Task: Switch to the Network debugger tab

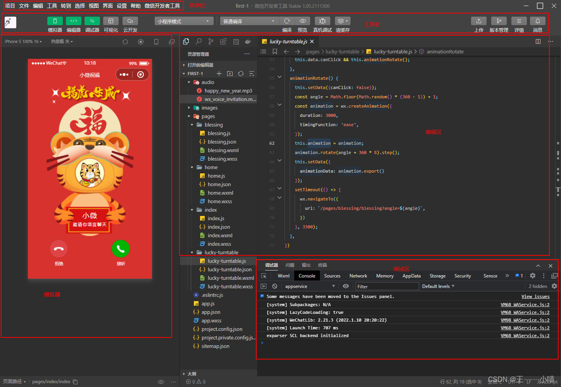Action: click(358, 276)
